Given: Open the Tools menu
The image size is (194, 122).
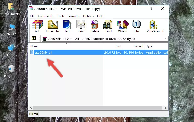Looking at the screenshot, I should [61, 16].
